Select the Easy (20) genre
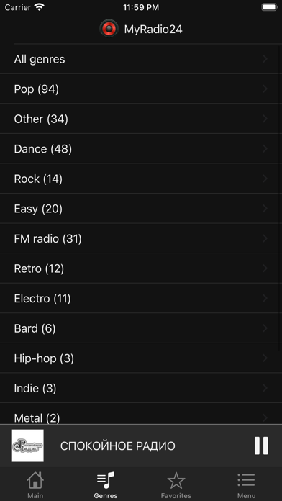282x501 pixels. coord(141,209)
